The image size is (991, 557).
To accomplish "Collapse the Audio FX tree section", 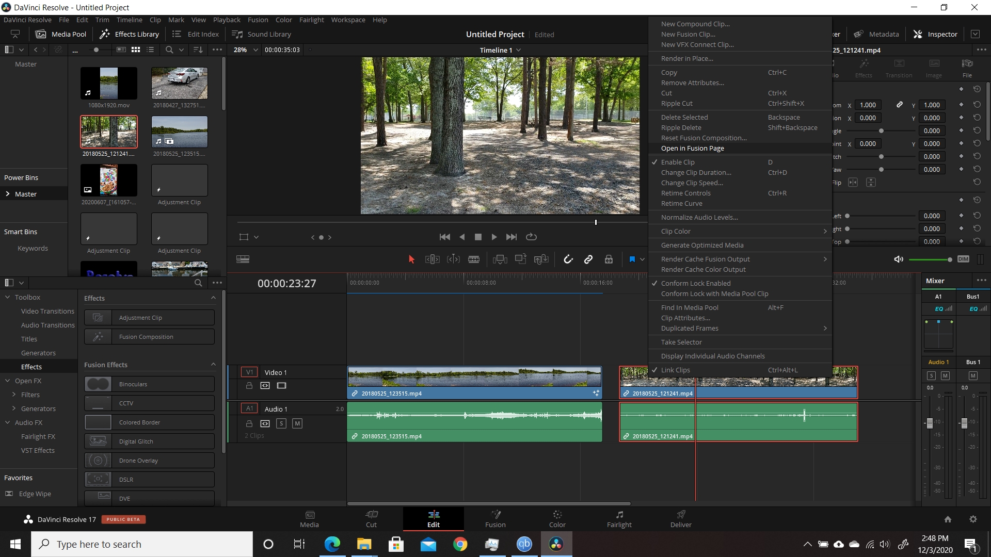I will [x=8, y=422].
